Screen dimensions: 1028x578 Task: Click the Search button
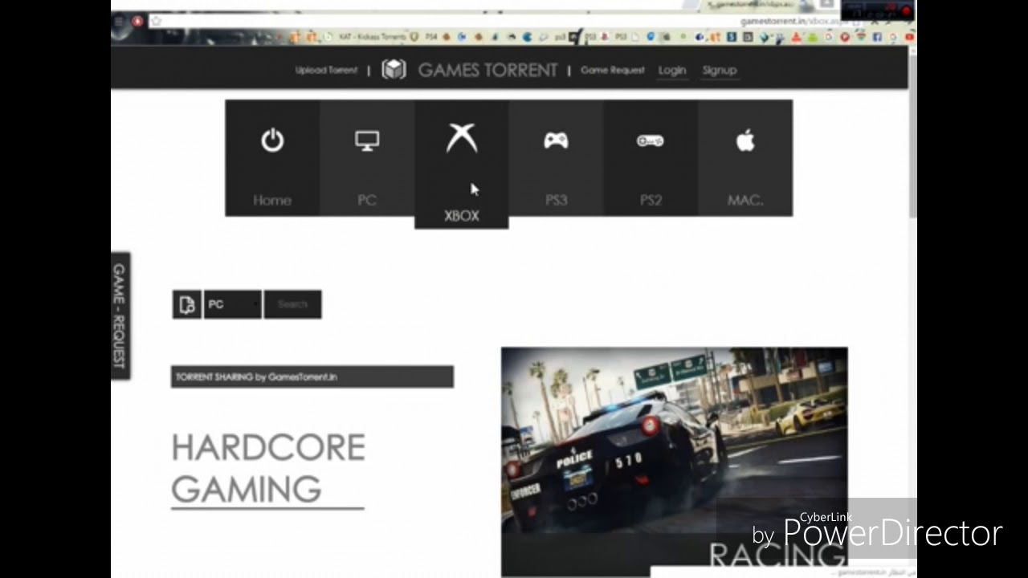(x=292, y=304)
